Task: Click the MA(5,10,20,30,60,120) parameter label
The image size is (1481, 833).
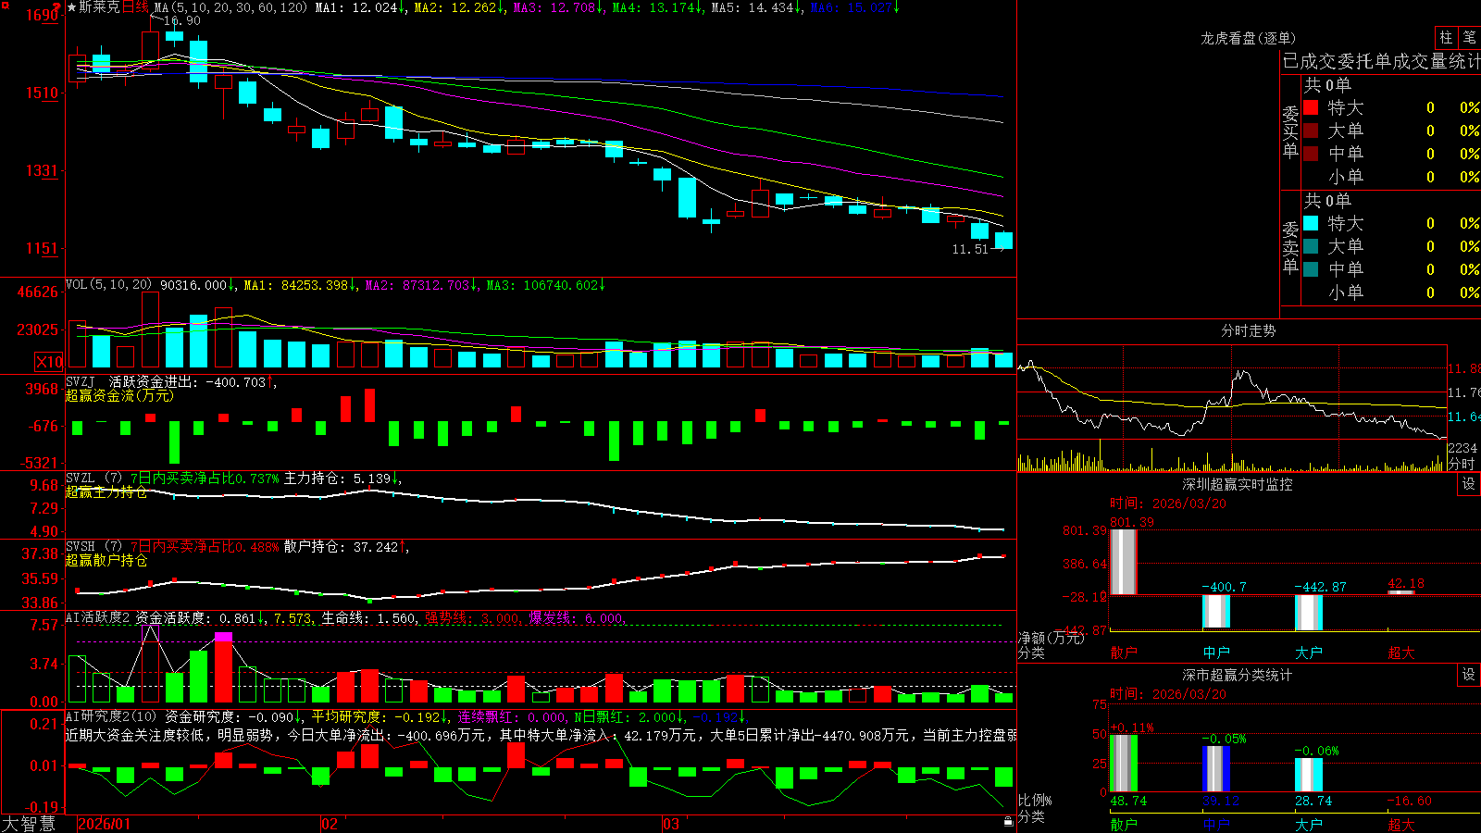Action: 230,7
